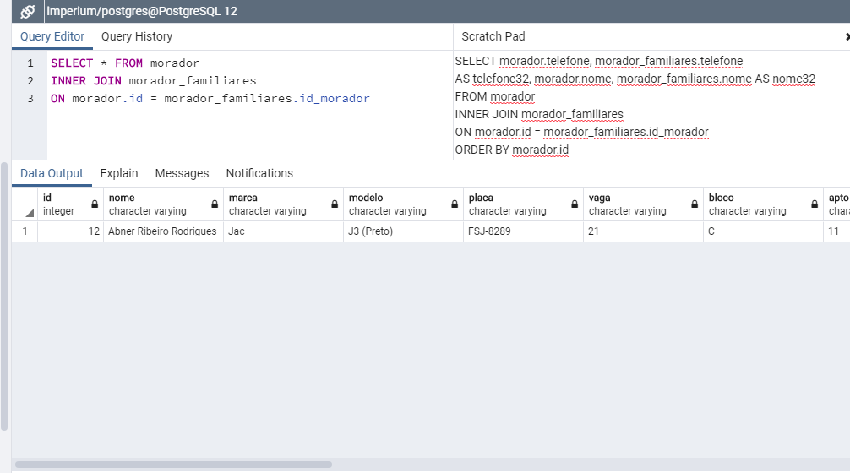The width and height of the screenshot is (850, 473).
Task: Click the lock icon on the placa column
Action: 575,204
